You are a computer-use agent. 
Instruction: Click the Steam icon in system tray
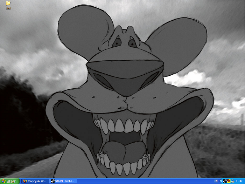[x=225, y=181]
